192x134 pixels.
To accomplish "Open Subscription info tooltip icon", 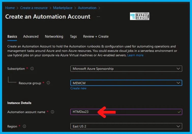I will 32,69.
